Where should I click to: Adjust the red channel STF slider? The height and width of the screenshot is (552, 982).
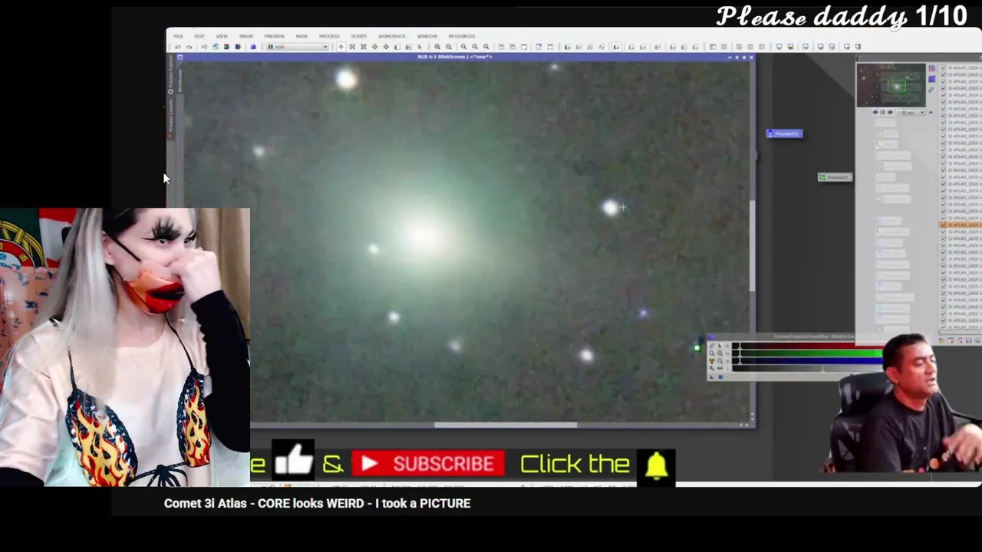click(x=807, y=346)
